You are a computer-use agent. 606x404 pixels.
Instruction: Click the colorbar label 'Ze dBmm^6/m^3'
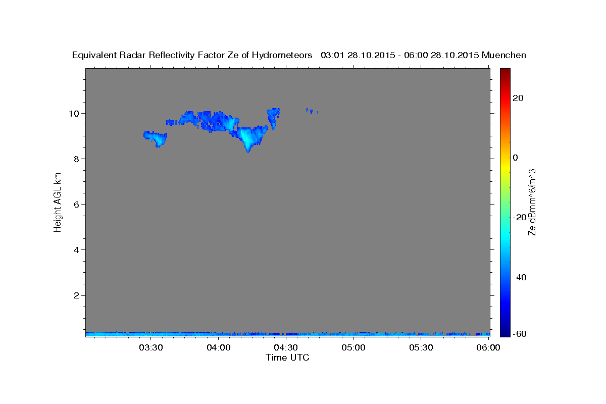(532, 202)
